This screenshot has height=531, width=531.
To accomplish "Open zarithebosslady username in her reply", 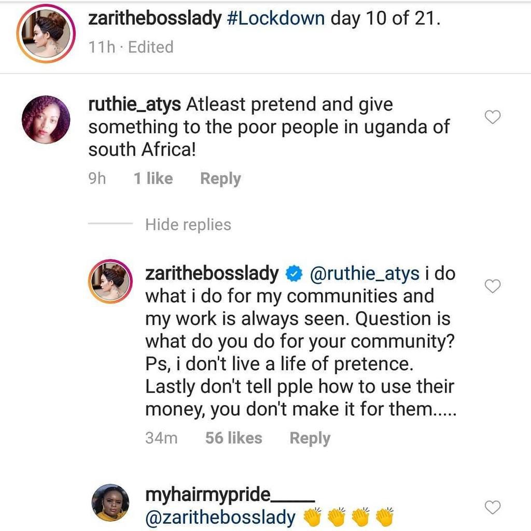I will click(212, 274).
